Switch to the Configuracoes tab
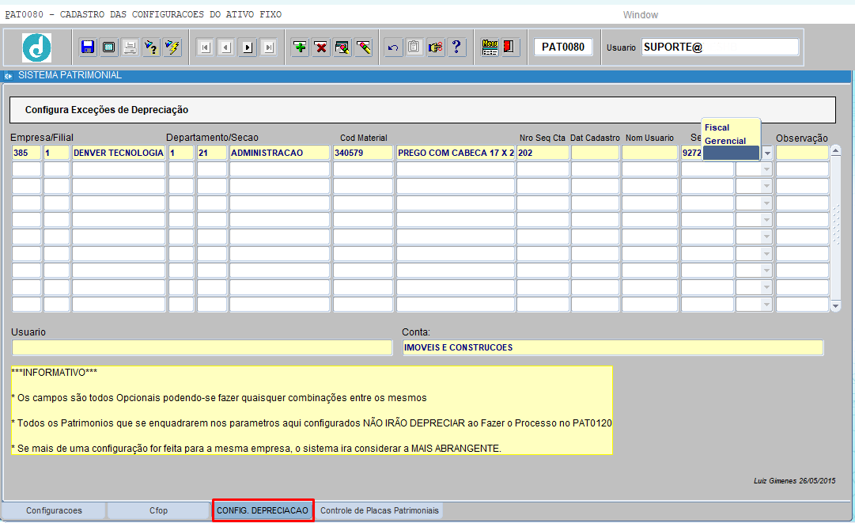855x523 pixels. coord(54,510)
